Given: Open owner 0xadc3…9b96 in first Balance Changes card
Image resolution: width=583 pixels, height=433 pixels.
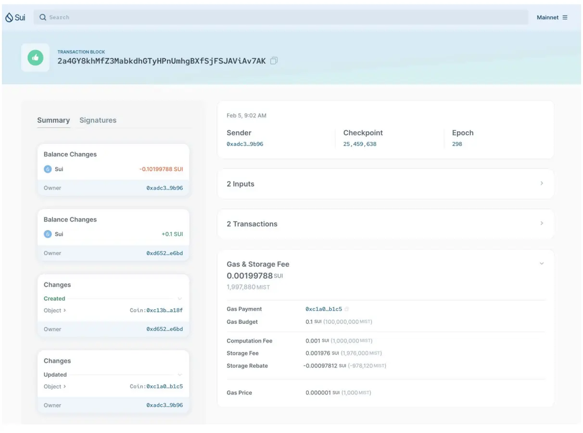Looking at the screenshot, I should coord(165,188).
